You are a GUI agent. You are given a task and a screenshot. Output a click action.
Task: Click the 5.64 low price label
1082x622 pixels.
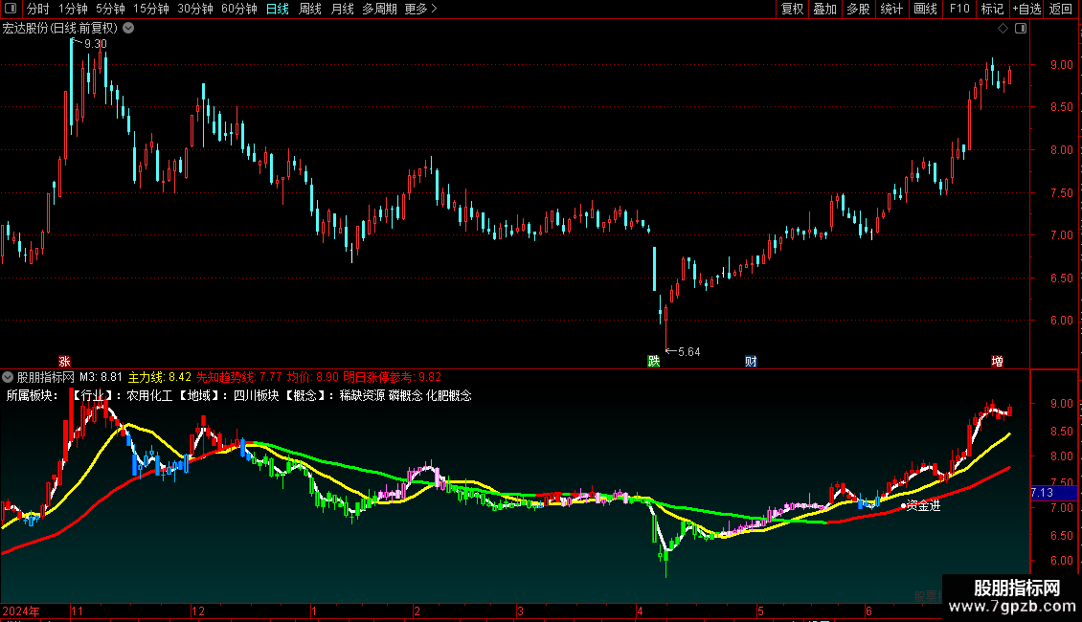(688, 352)
